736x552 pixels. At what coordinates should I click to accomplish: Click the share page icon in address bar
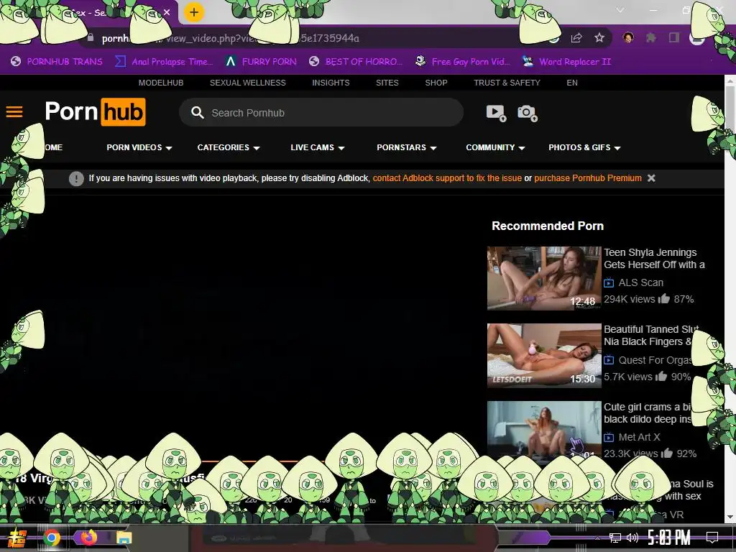(576, 38)
